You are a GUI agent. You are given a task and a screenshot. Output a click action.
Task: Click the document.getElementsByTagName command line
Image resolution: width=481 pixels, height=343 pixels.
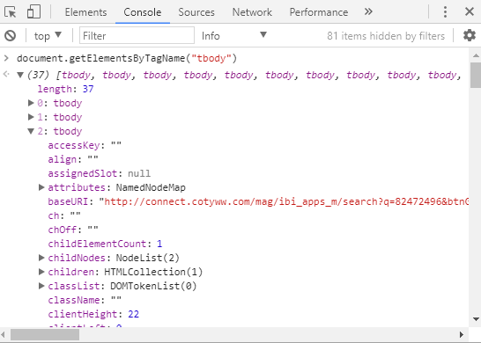pyautogui.click(x=127, y=58)
